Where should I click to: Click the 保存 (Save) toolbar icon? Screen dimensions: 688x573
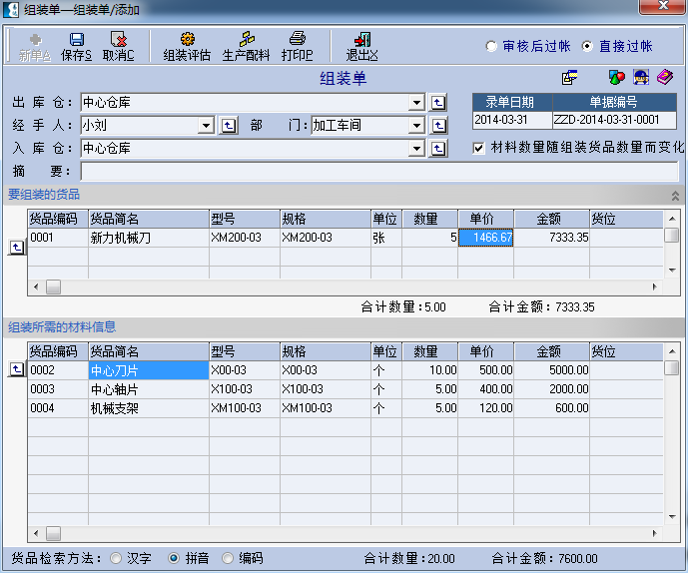coord(77,46)
